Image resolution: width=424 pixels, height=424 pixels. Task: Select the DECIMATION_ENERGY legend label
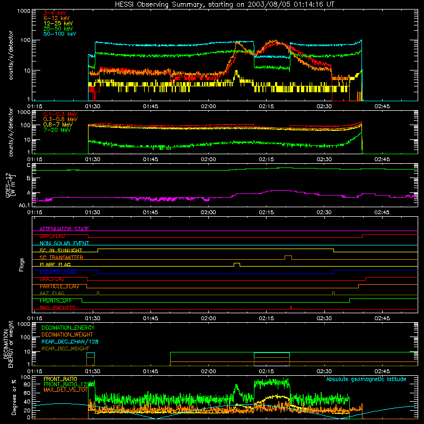(68, 328)
